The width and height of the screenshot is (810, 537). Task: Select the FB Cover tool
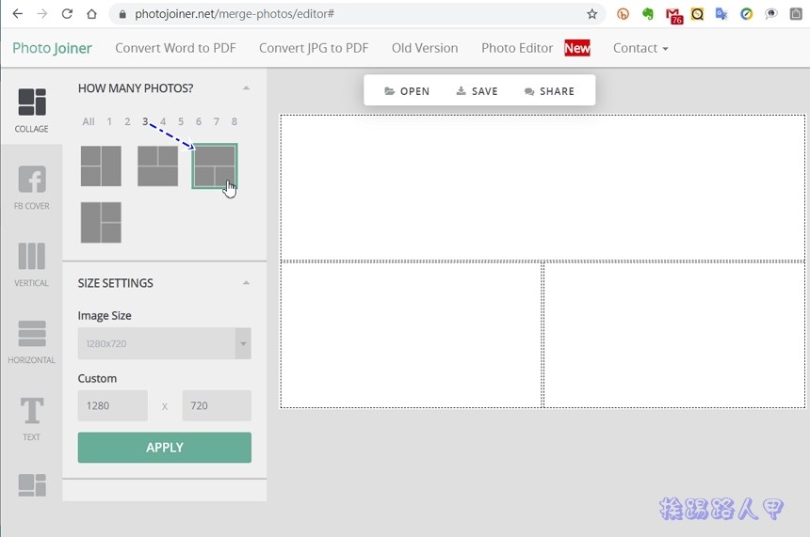coord(31,187)
